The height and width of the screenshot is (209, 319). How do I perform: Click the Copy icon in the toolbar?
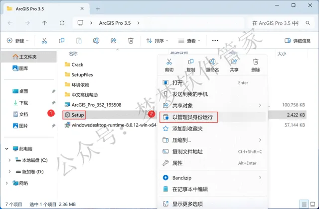click(x=61, y=41)
